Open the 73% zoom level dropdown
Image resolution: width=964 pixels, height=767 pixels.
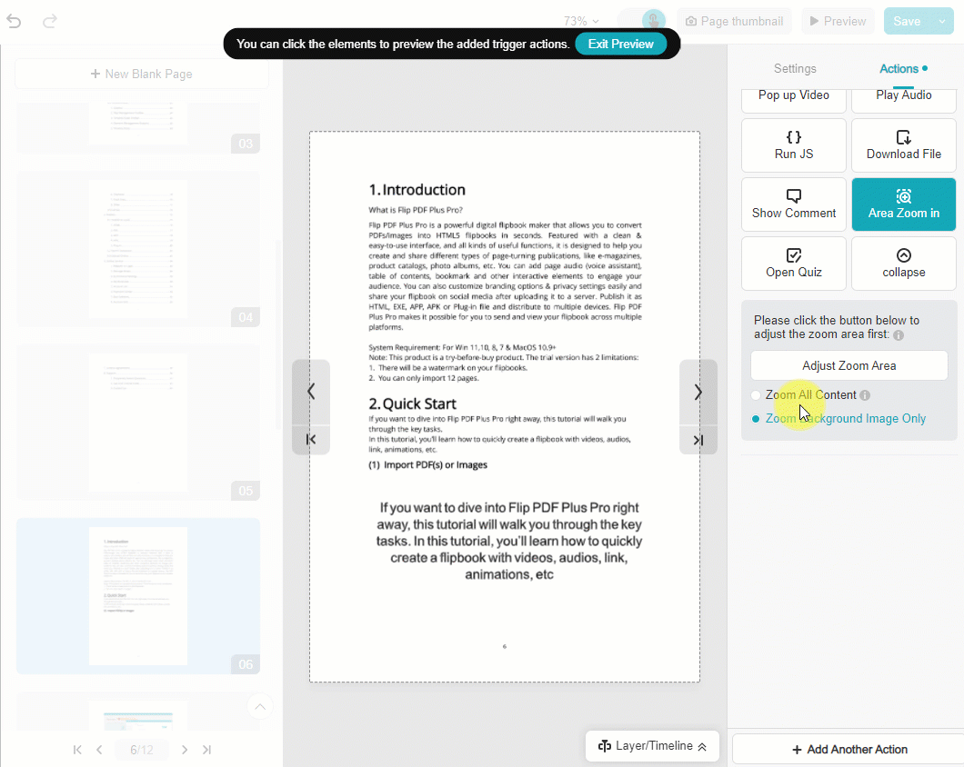click(581, 22)
